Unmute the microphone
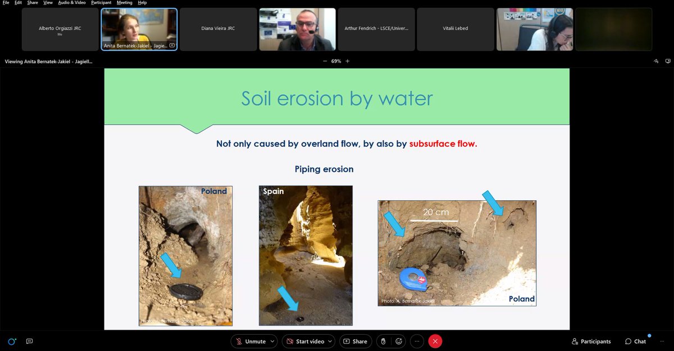Screen dimensions: 674x351 tap(251, 341)
